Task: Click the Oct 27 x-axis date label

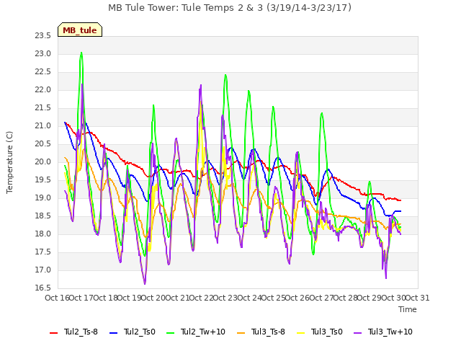Action: (x=322, y=298)
